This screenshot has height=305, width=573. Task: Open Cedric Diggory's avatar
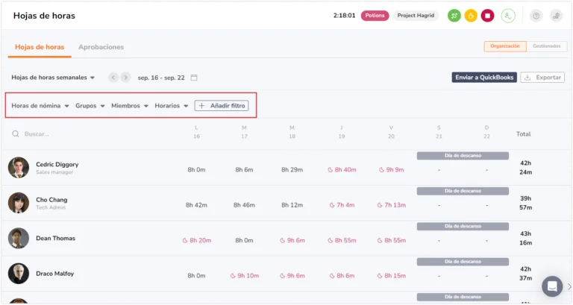[19, 168]
